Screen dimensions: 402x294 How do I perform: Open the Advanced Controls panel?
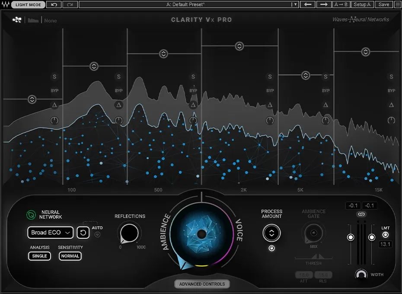click(x=201, y=284)
